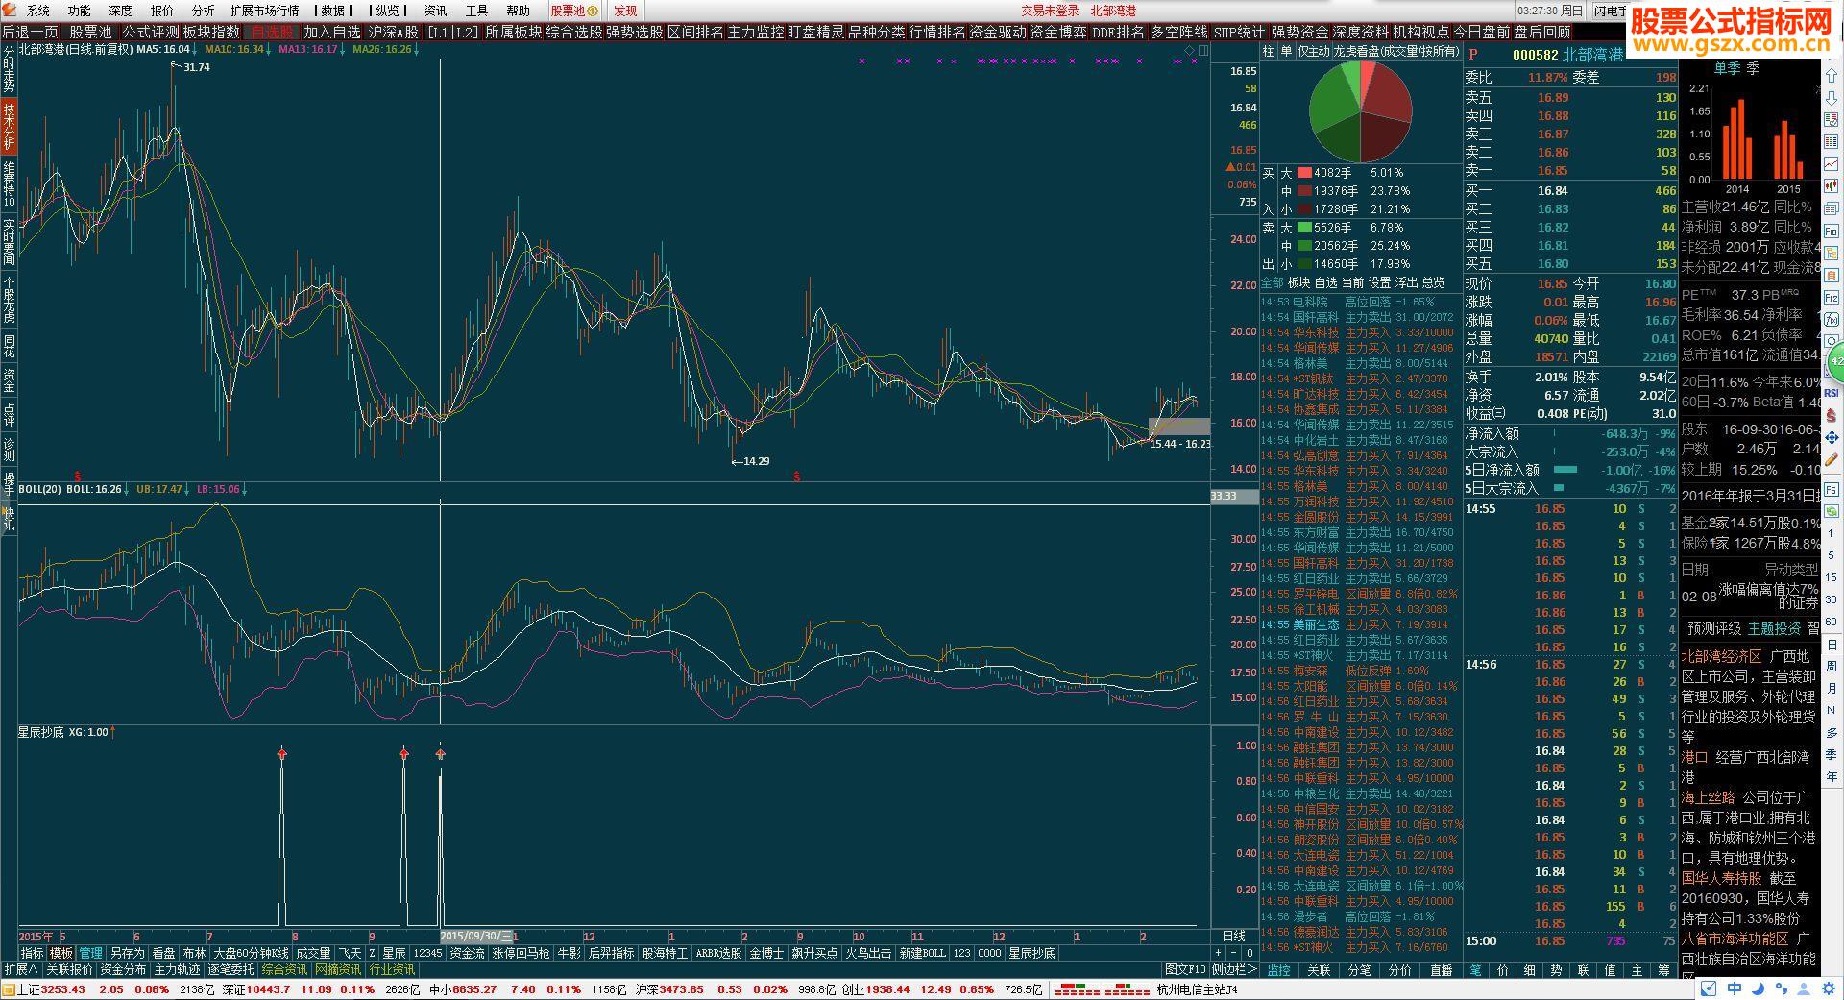Click the yellow icon beside 上证 in status bar
This screenshot has width=1844, height=1000.
pyautogui.click(x=9, y=989)
